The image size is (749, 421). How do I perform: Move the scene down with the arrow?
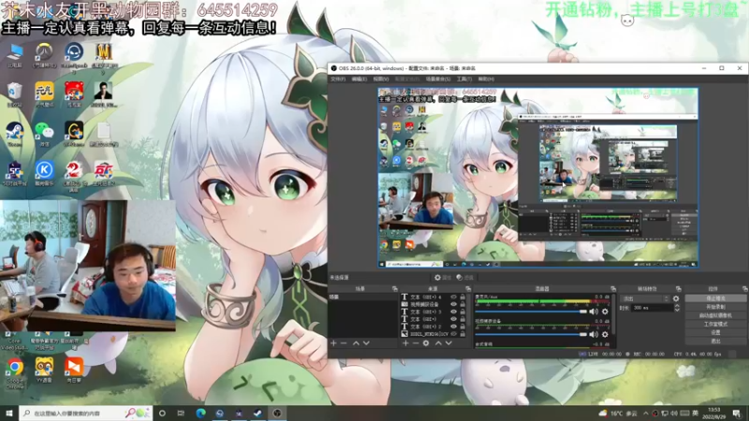[366, 343]
